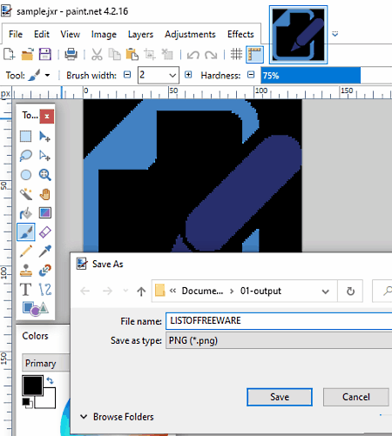This screenshot has height=436, width=392.
Task: Open the File menu
Action: [x=16, y=34]
